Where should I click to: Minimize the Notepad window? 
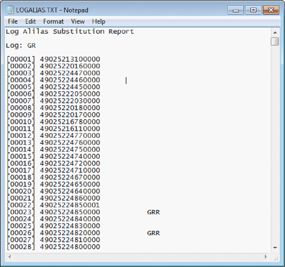click(235, 10)
